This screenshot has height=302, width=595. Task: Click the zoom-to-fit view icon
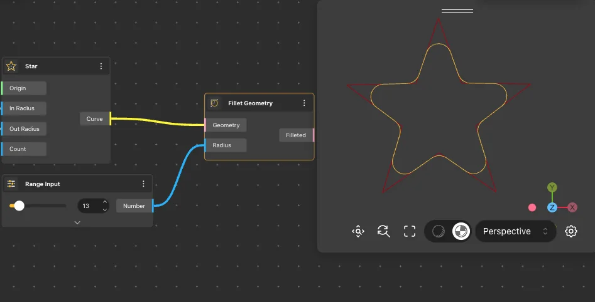[x=358, y=231]
